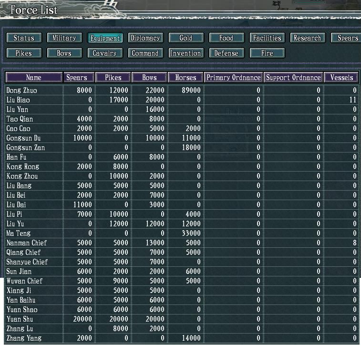Show the Gold tab
Screen dimensions: 361x345
point(186,38)
